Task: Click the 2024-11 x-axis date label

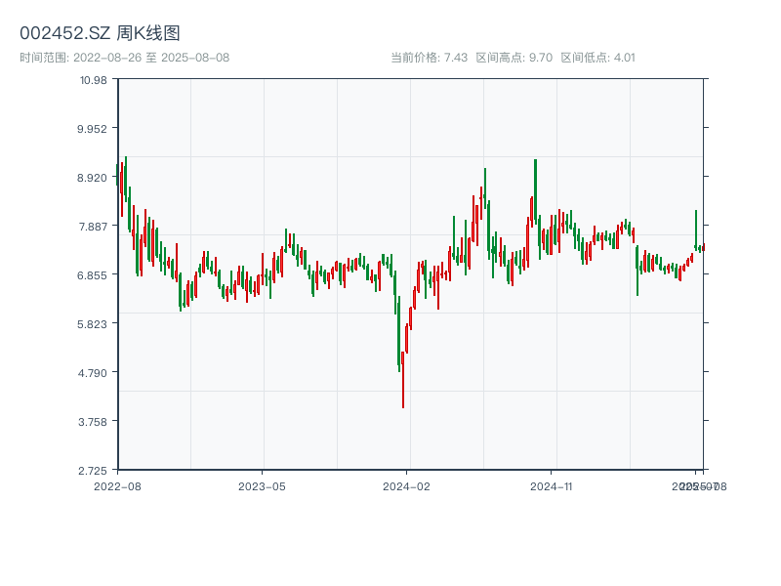Action: (x=551, y=485)
